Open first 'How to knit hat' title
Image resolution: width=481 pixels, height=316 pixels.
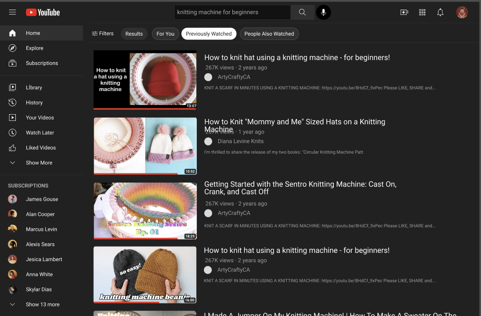pos(297,58)
